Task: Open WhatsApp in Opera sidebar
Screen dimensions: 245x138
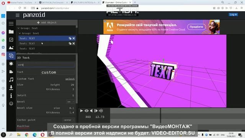Action: pyautogui.click(x=3, y=40)
